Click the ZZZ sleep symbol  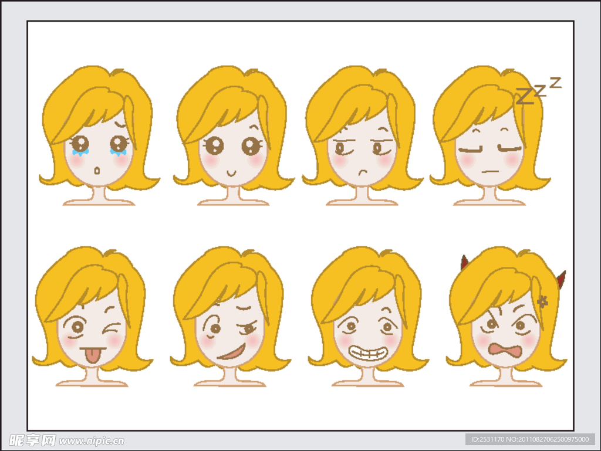[x=537, y=91]
